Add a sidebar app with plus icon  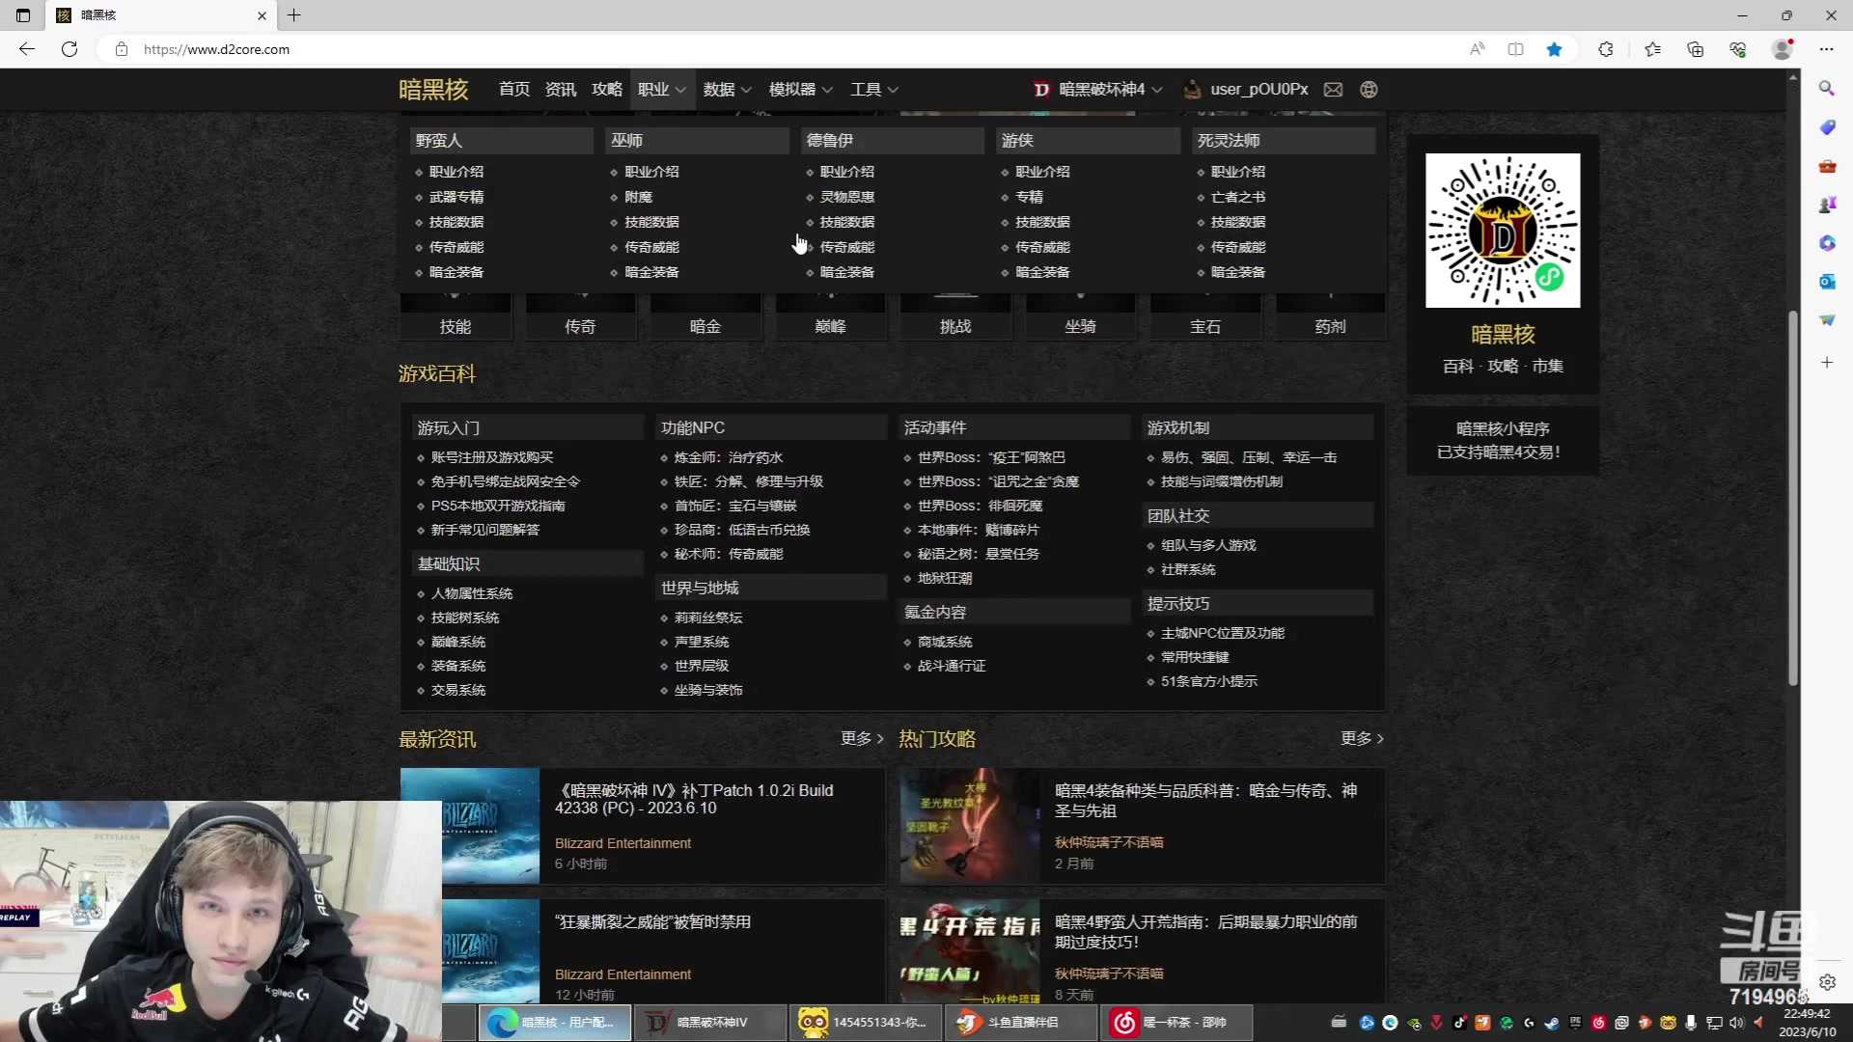coord(1826,363)
